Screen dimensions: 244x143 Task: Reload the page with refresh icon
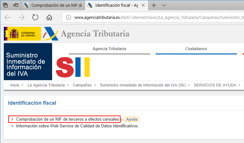pos(35,17)
